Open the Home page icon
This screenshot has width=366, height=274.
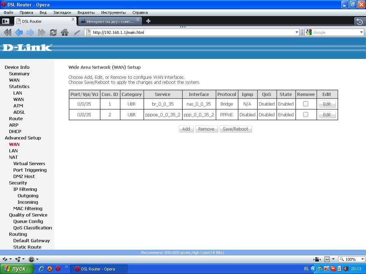pyautogui.click(x=65, y=32)
